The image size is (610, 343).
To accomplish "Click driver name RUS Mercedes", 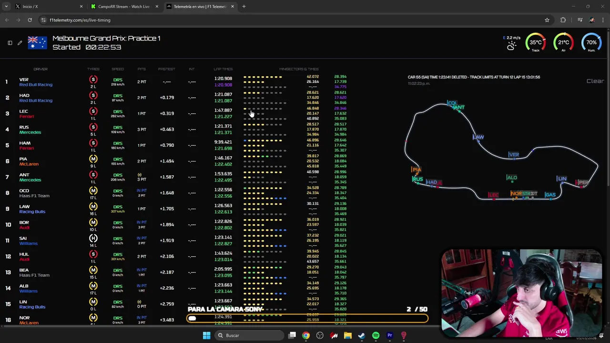I will pos(30,130).
